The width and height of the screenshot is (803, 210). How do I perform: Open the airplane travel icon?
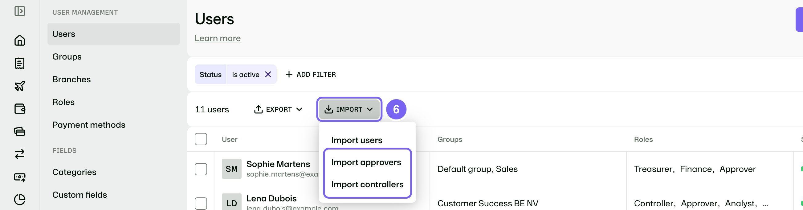[x=20, y=86]
